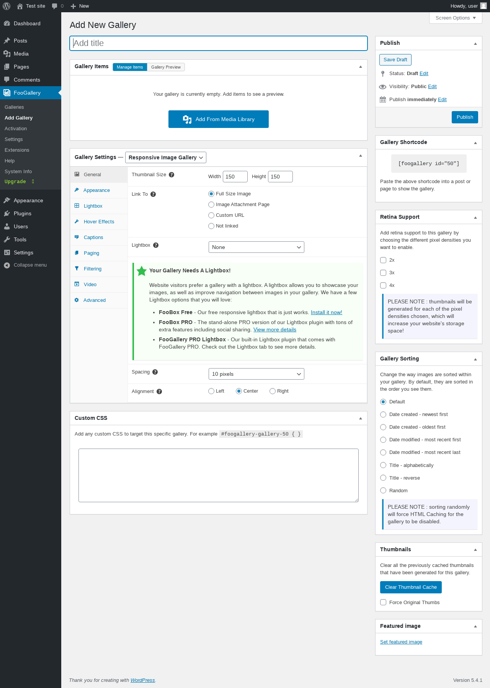Enable 3x retina support
The height and width of the screenshot is (688, 490).
click(x=383, y=273)
